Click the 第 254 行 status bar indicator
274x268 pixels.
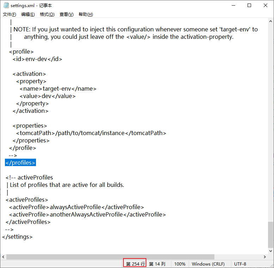(x=135, y=264)
